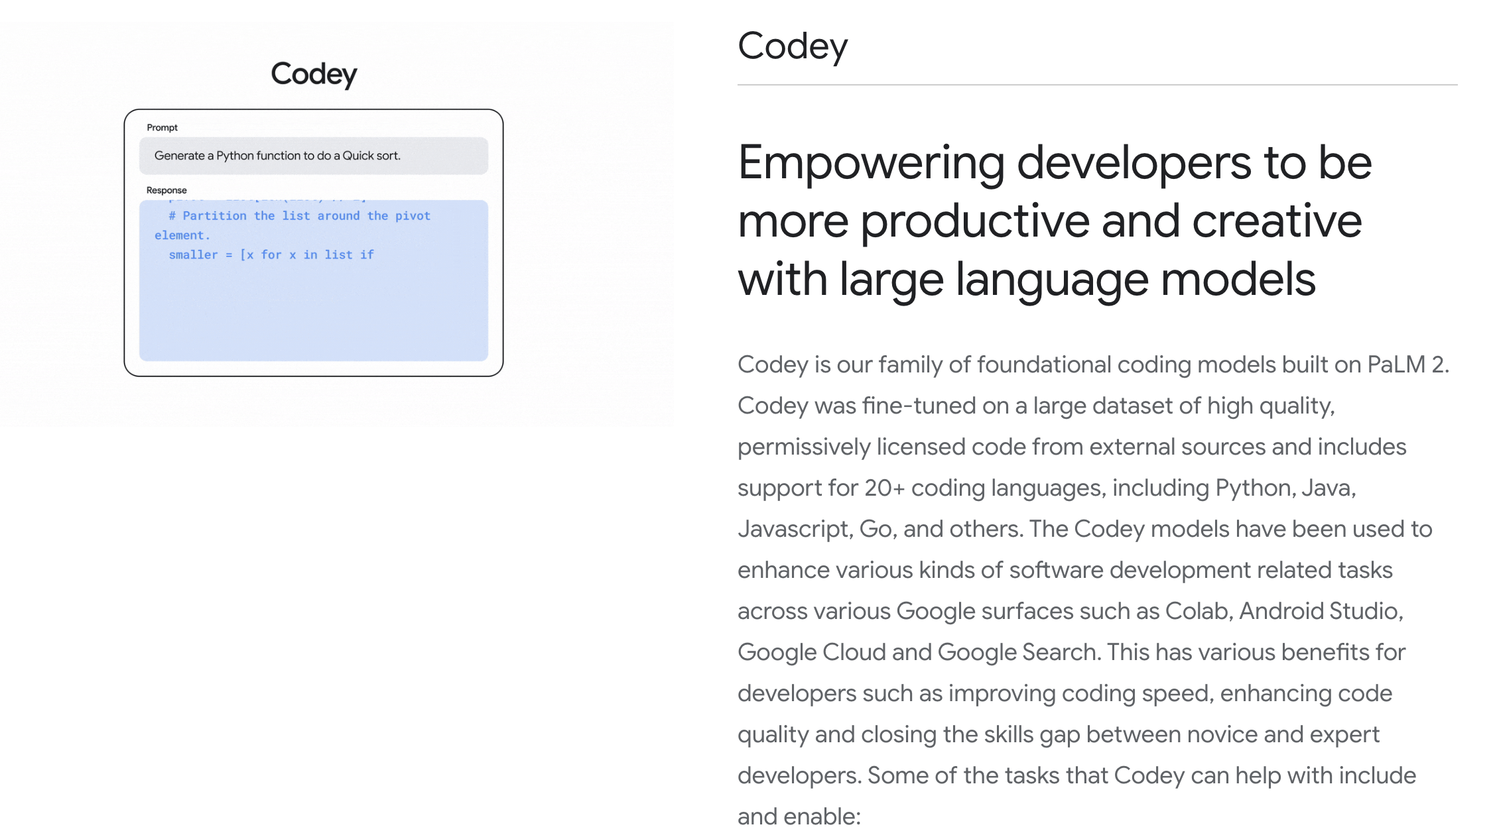Click the 'smaller = [x for x' code line

271,254
